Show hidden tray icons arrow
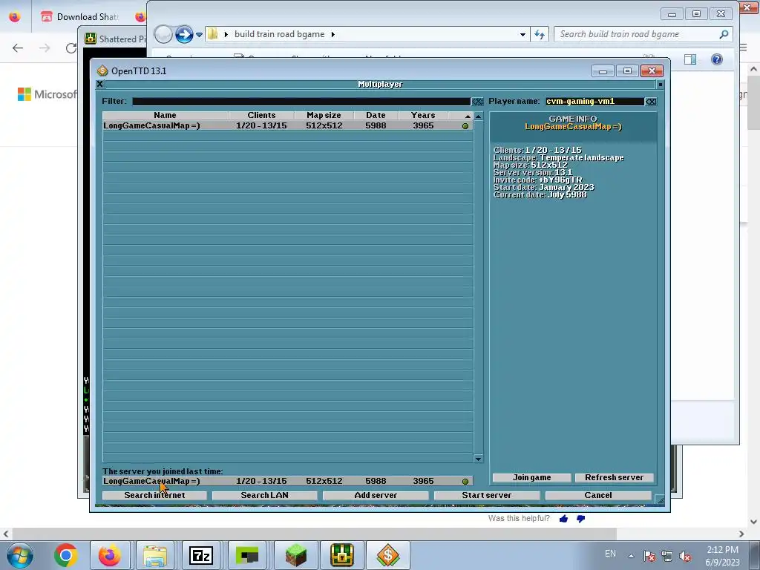 [x=631, y=556]
